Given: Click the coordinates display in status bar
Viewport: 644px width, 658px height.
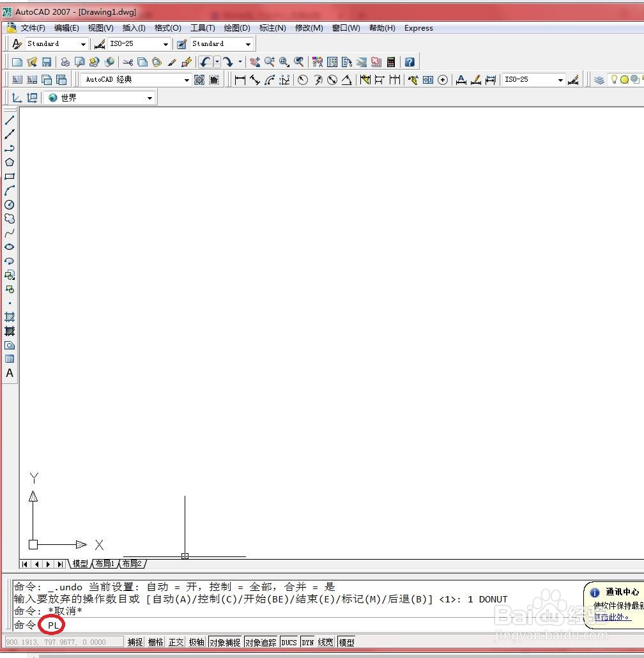Looking at the screenshot, I should pos(64,642).
